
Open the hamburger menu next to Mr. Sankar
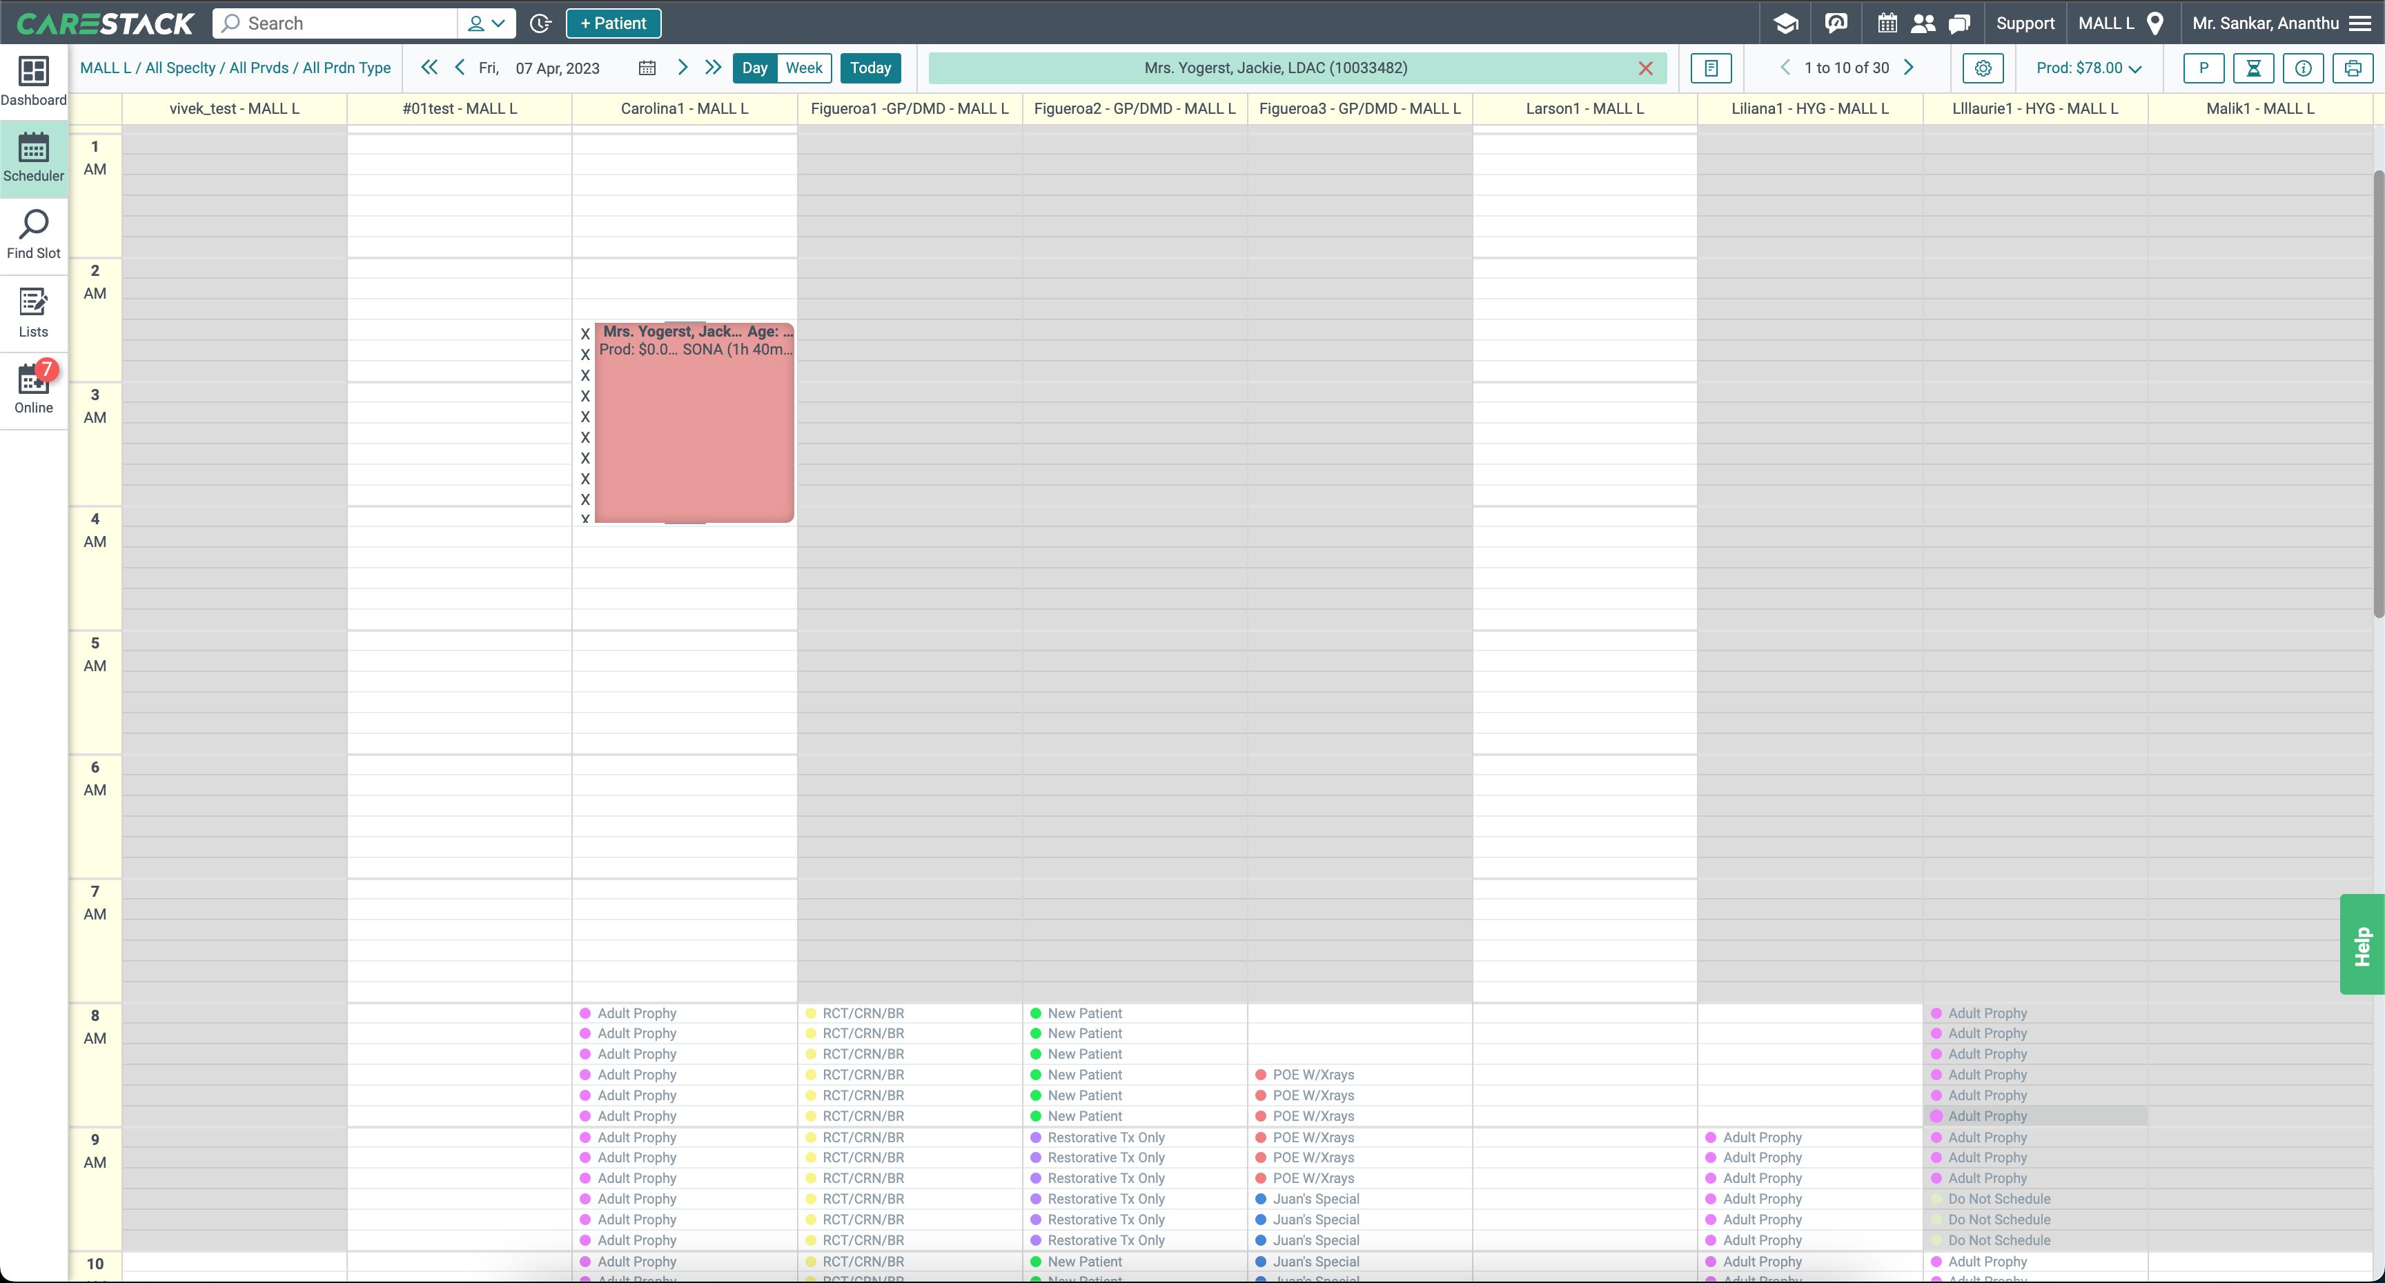pos(2360,23)
